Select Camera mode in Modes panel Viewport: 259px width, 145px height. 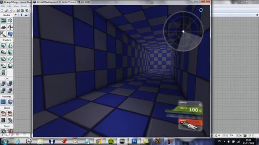point(3,21)
